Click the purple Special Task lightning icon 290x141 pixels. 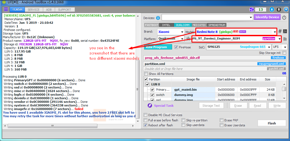[149, 106]
